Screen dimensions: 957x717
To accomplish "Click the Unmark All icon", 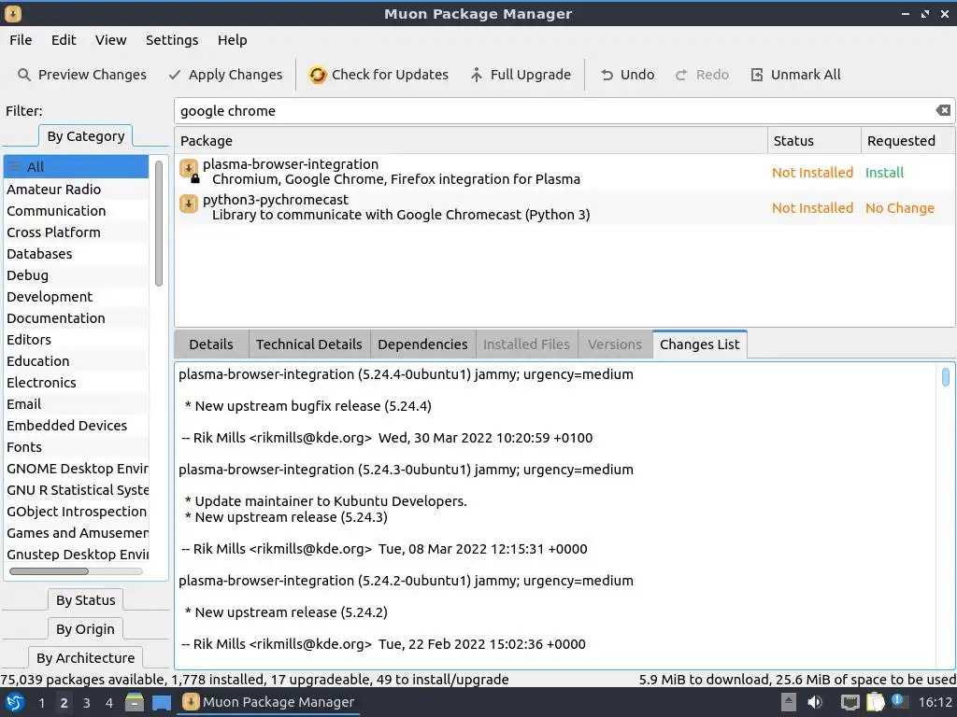I will 757,75.
